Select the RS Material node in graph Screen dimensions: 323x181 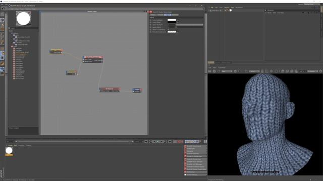[x=110, y=89]
